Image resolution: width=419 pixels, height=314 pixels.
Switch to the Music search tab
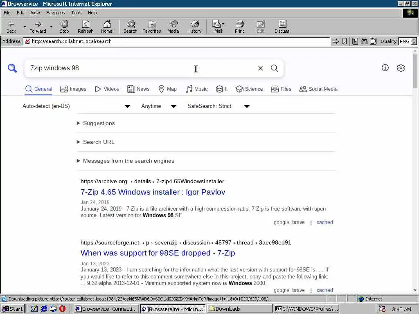(x=196, y=89)
